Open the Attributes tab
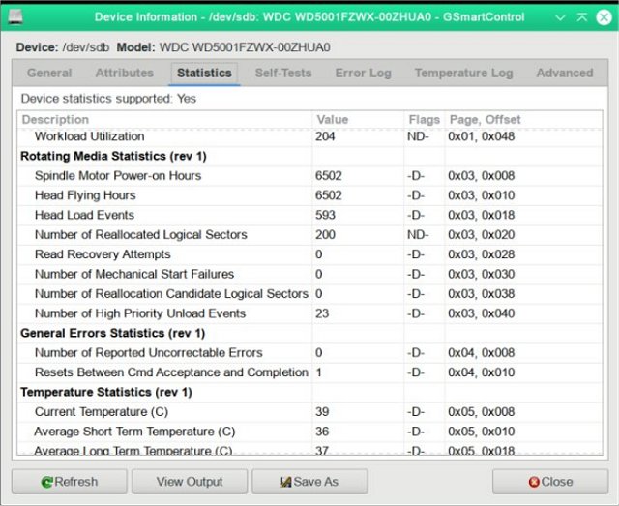This screenshot has width=619, height=506. click(124, 73)
